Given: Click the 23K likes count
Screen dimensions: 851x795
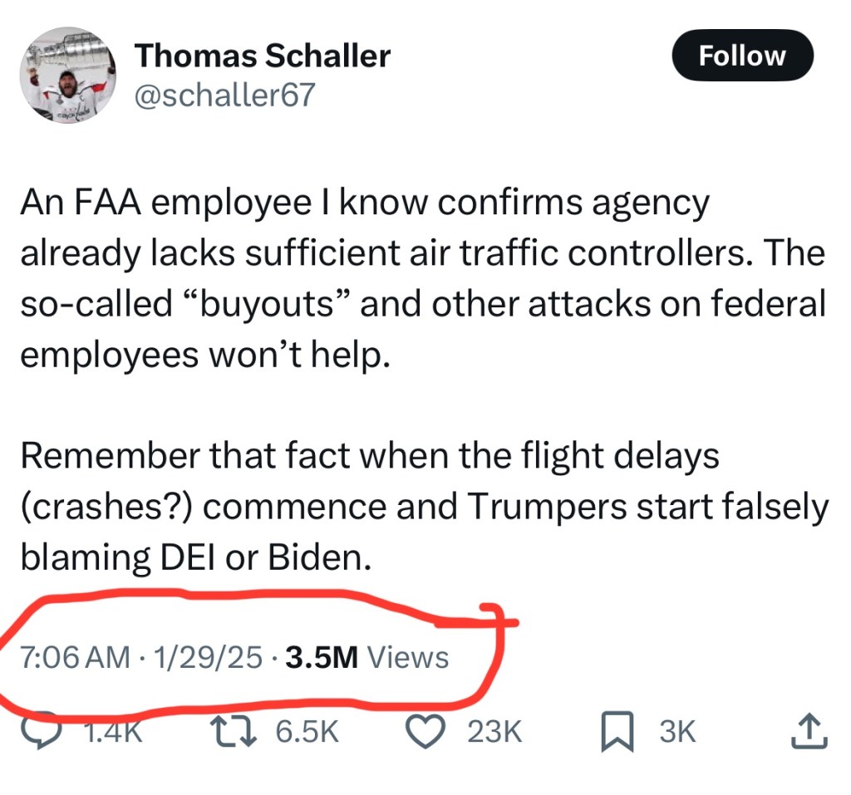Looking at the screenshot, I should tap(494, 732).
